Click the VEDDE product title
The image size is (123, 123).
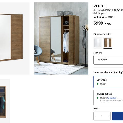(99, 6)
